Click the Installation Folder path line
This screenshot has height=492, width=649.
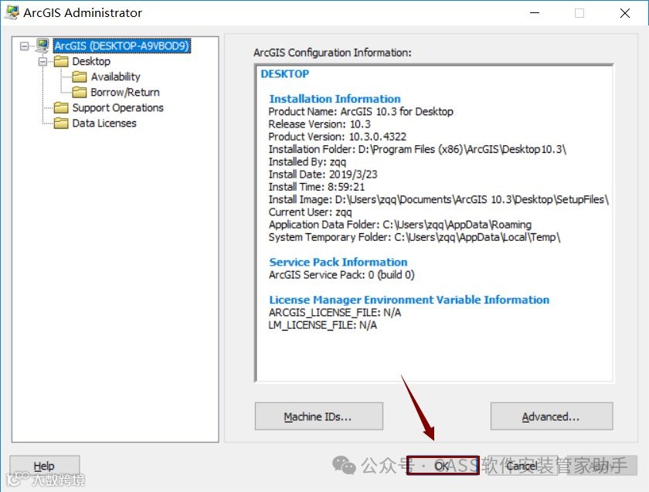click(417, 149)
